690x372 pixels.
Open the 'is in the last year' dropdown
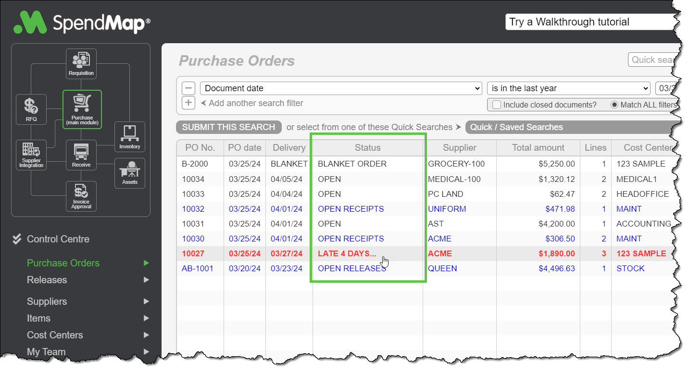pyautogui.click(x=568, y=88)
